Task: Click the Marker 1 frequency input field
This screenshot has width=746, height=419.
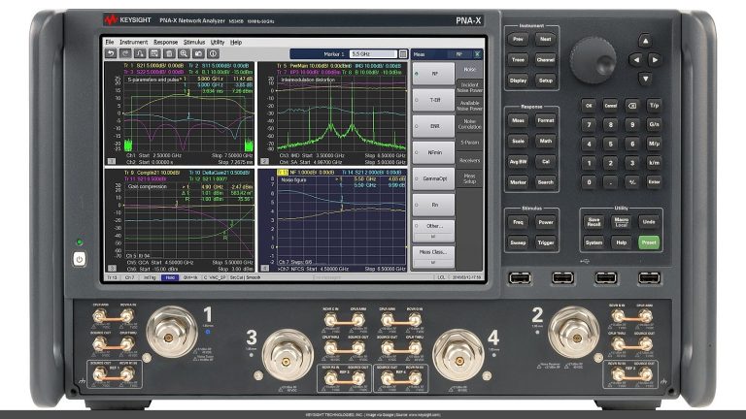Action: (x=373, y=54)
